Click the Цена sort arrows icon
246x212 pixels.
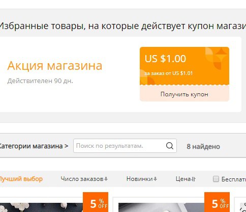pyautogui.click(x=194, y=179)
